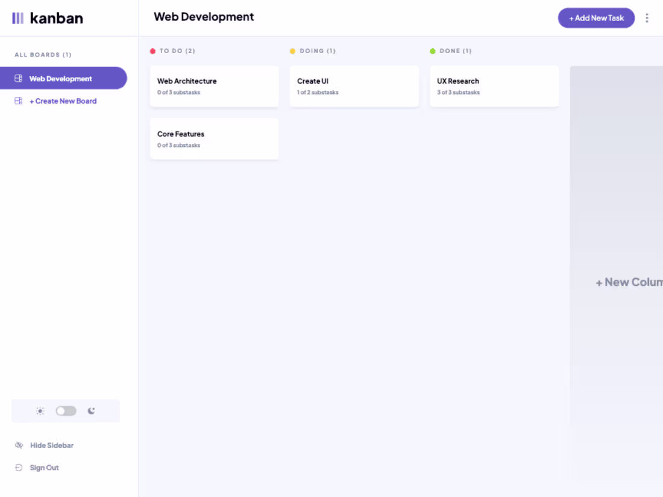Open the Web Architecture task card
Screen dimensions: 663x497
pyautogui.click(x=214, y=87)
